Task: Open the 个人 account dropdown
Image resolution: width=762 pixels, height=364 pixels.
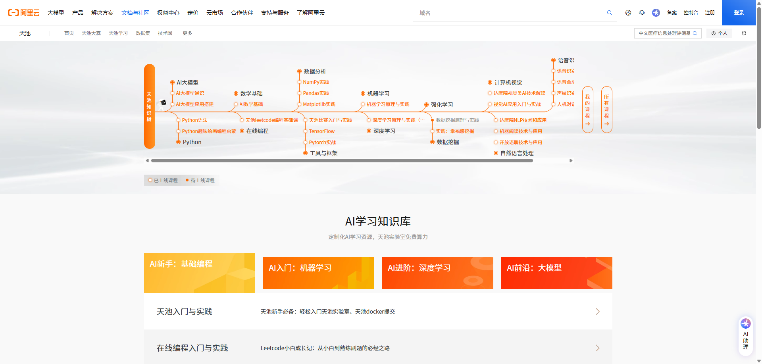Action: point(720,33)
